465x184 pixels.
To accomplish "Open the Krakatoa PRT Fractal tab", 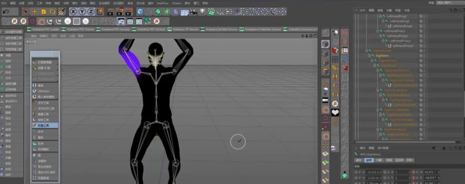I will click(78, 29).
